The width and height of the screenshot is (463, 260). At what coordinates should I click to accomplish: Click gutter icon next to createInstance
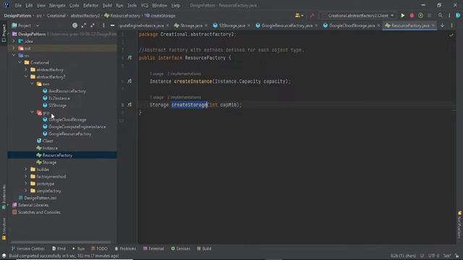click(129, 82)
